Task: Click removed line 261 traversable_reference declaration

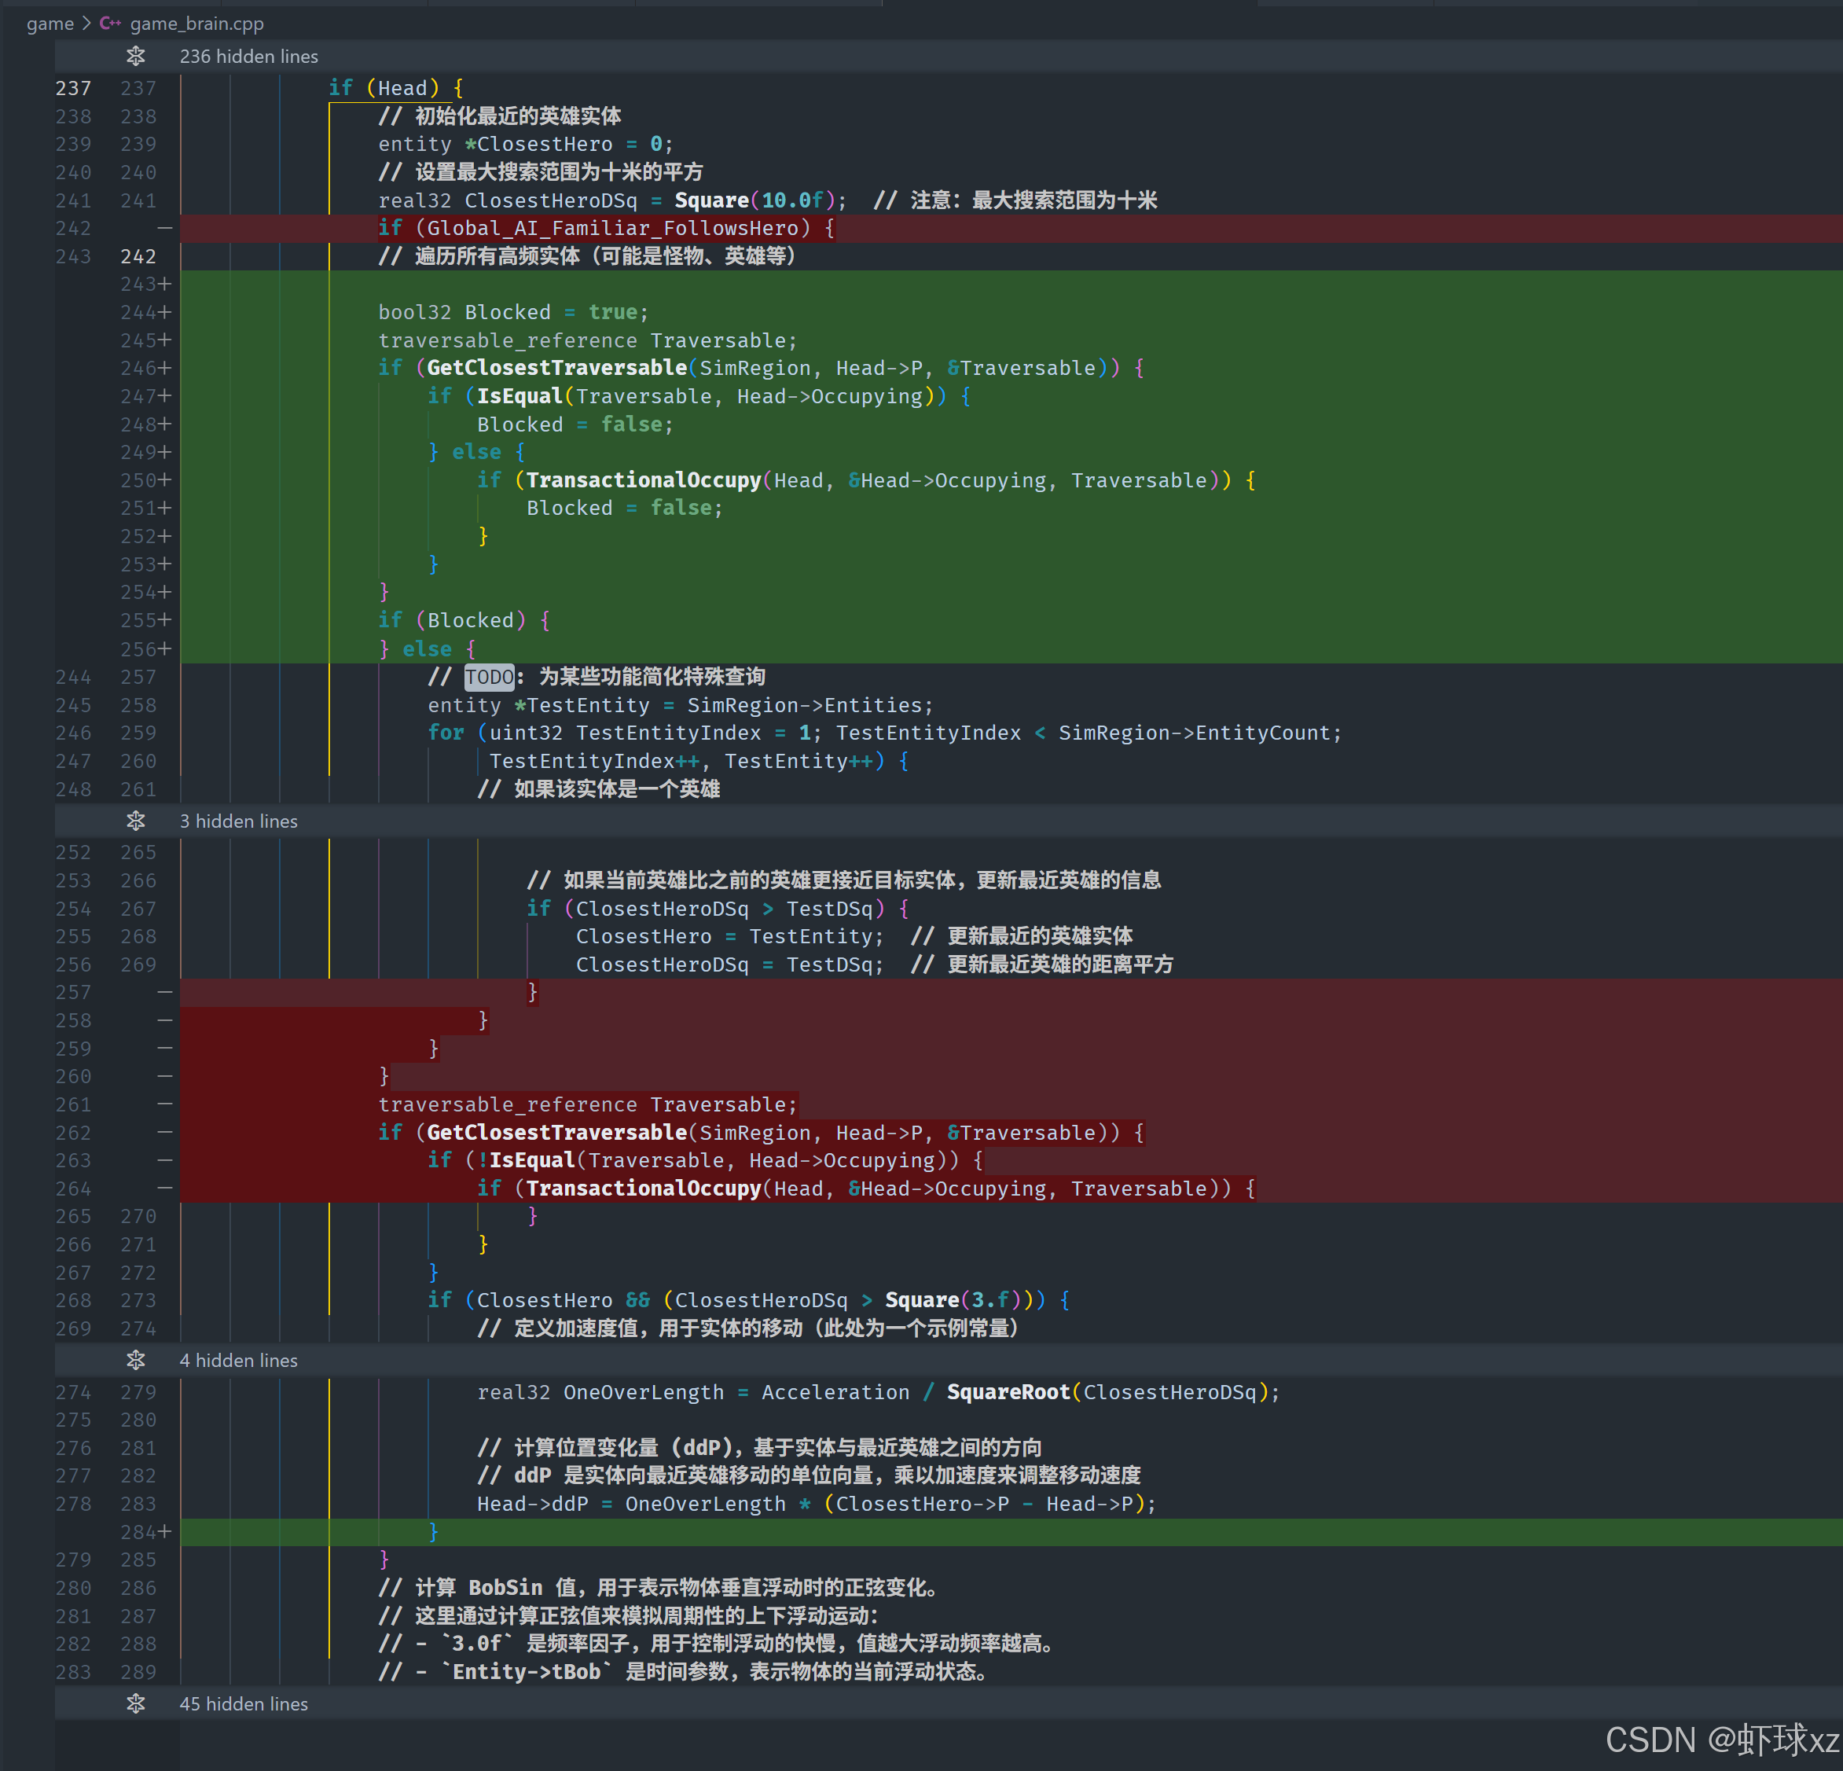Action: point(587,1104)
